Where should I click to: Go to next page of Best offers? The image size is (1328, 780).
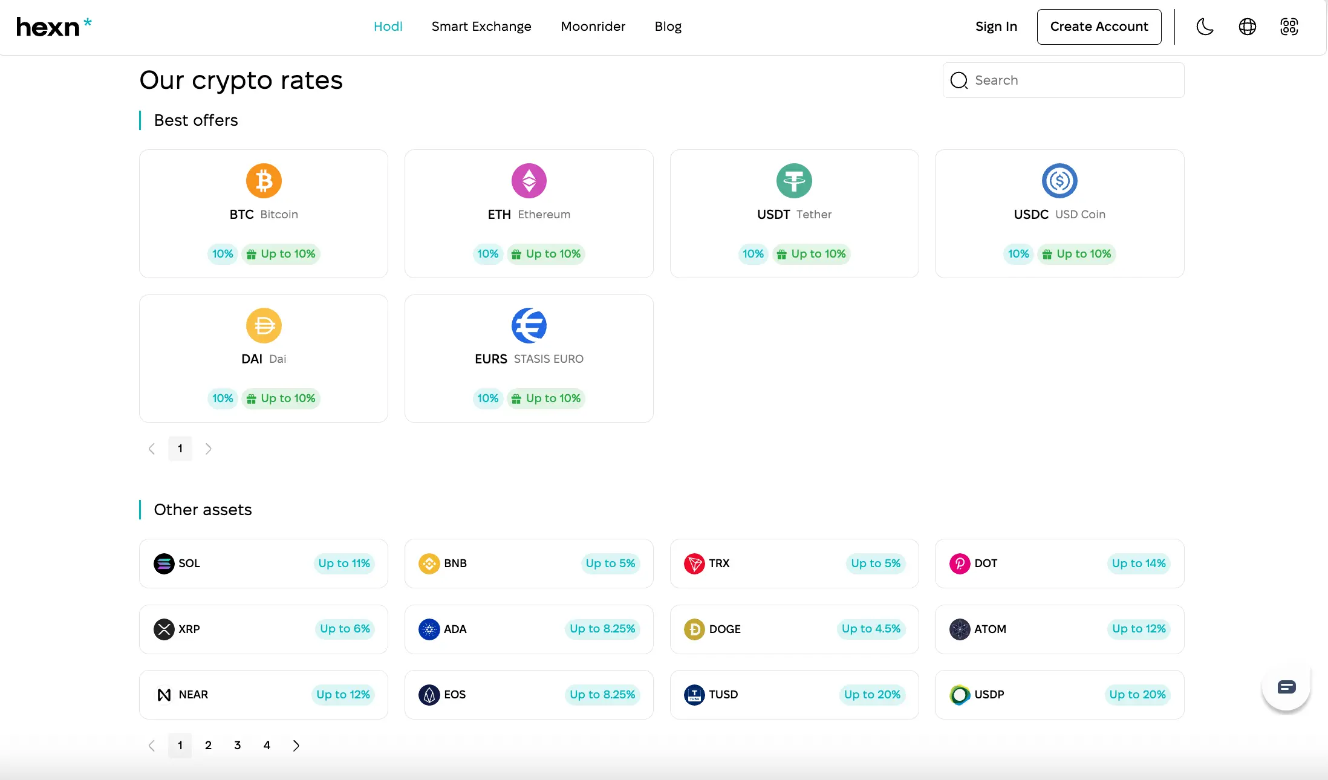(x=209, y=449)
